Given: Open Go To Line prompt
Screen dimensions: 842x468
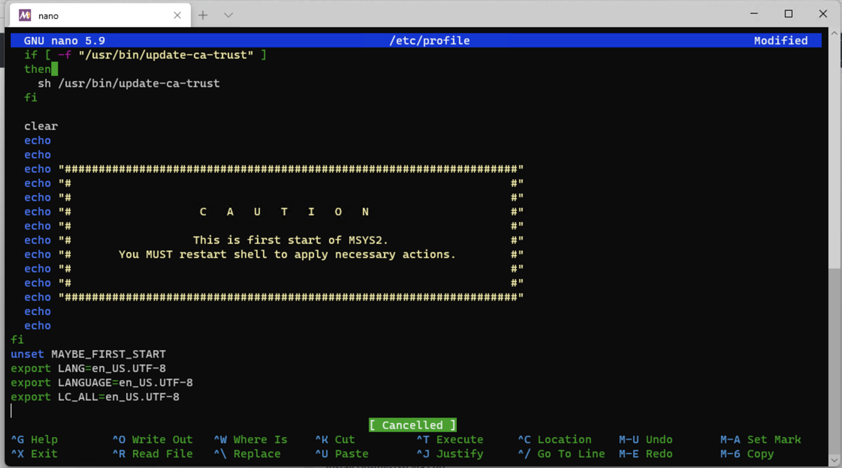Looking at the screenshot, I should 561,453.
